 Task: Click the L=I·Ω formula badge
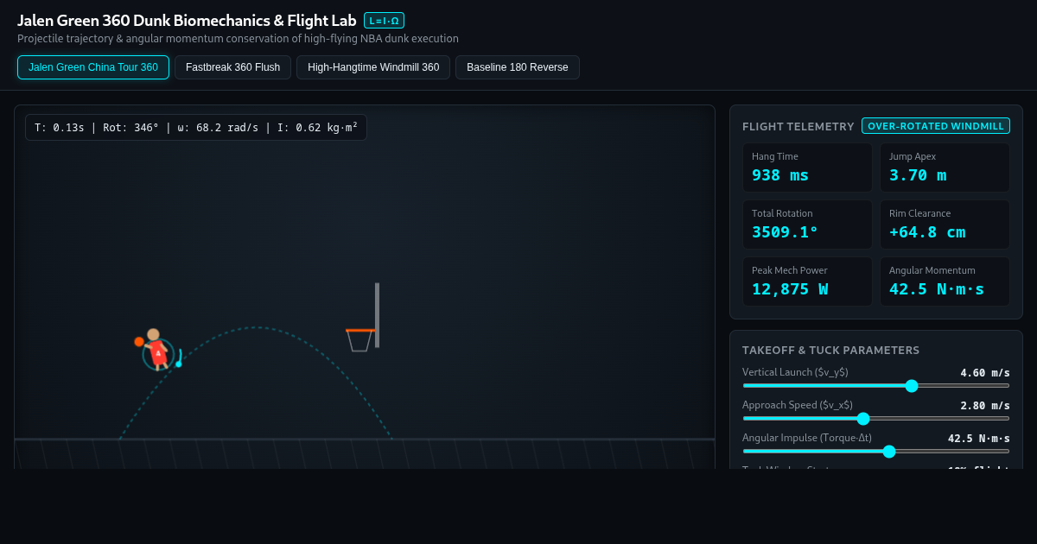[x=384, y=21]
